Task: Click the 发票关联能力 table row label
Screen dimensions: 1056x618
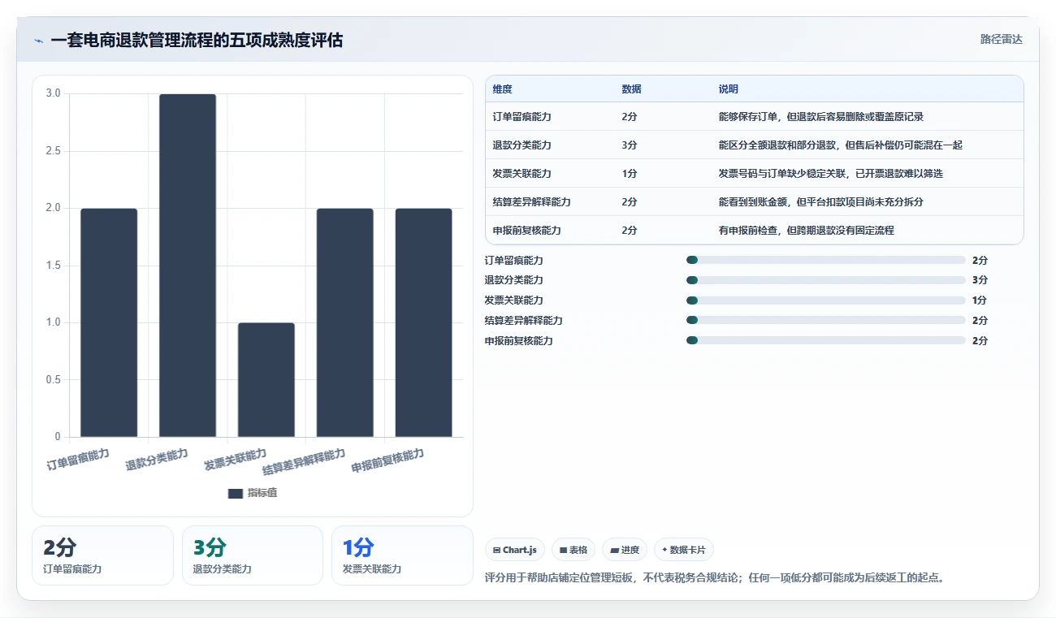Action: 522,174
